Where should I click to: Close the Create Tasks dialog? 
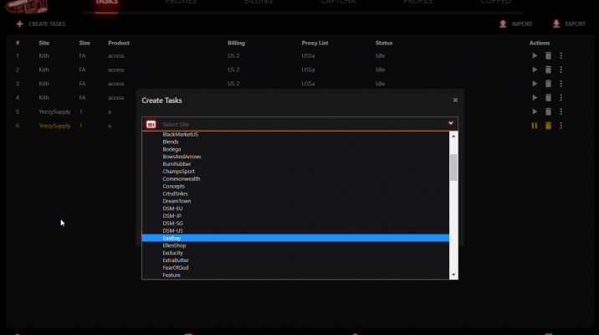tap(455, 100)
